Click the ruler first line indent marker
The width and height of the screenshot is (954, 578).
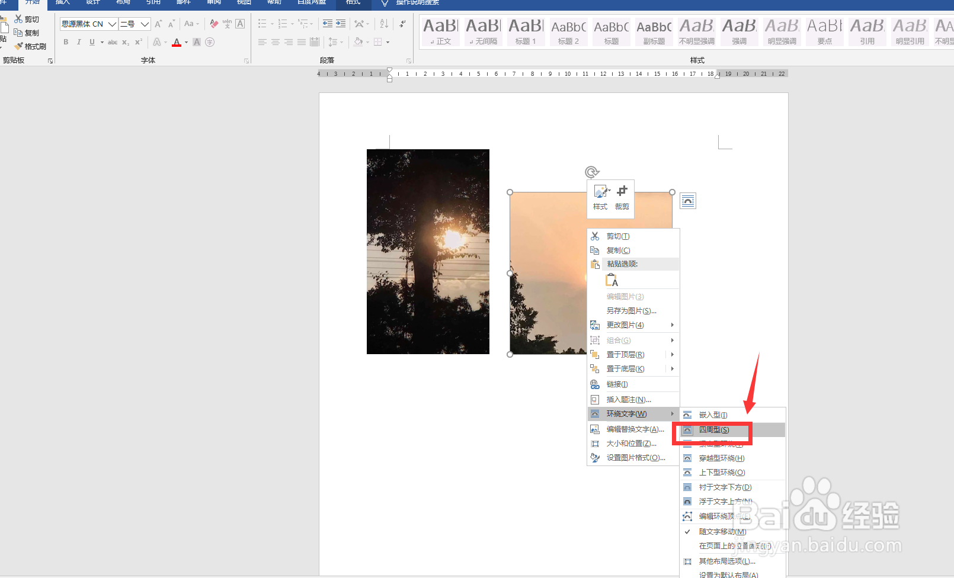pos(389,70)
